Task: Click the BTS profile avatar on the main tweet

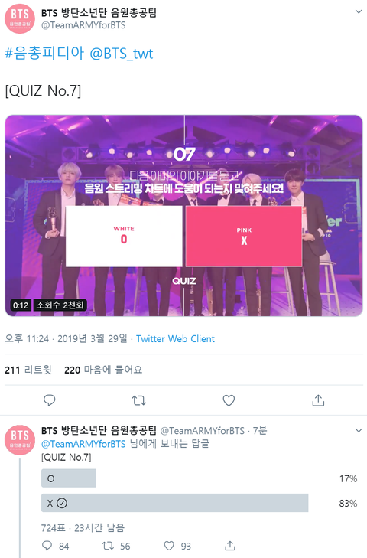Action: click(x=20, y=18)
